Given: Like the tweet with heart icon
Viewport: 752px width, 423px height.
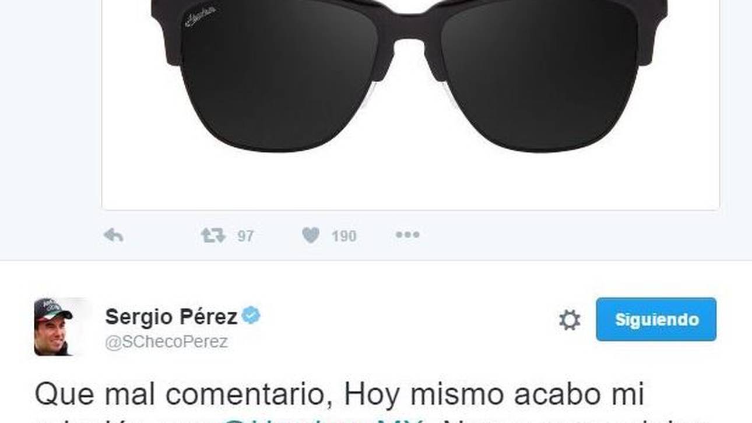Looking at the screenshot, I should click(x=311, y=235).
